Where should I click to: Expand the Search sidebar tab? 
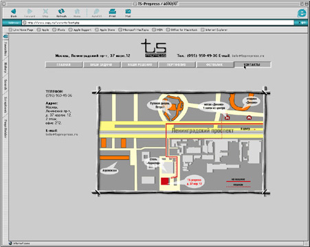[5, 85]
